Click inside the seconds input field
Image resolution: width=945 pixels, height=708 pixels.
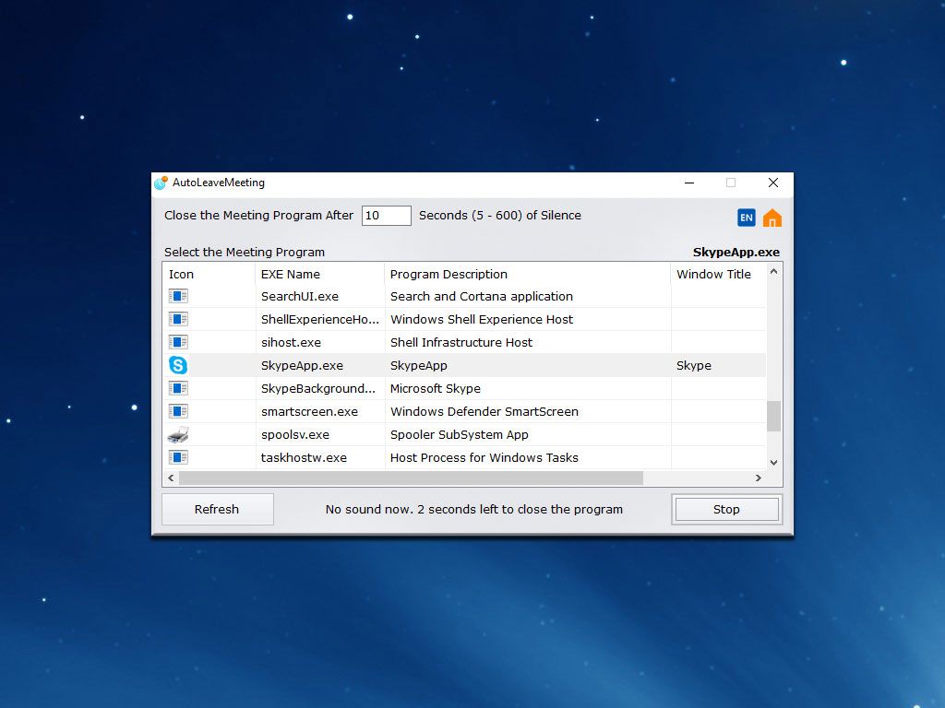pos(386,215)
